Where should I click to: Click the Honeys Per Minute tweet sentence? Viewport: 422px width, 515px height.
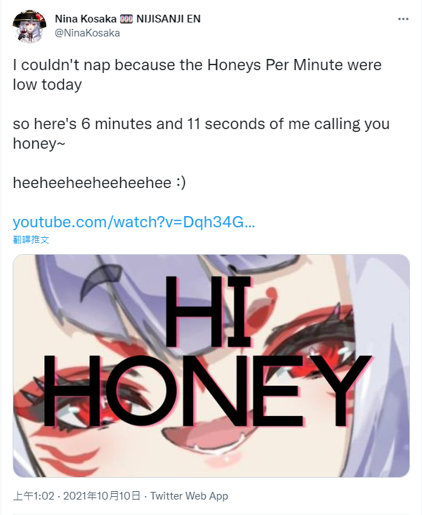click(x=197, y=74)
